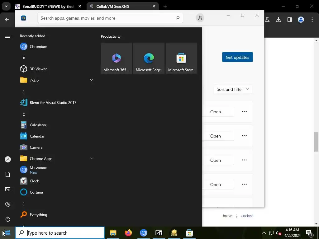Viewport: 319px width, 239px height.
Task: Open more options for second Store app
Action: point(244,136)
